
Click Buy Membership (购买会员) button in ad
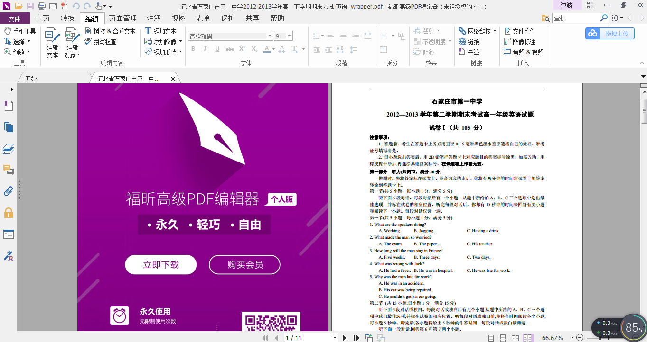pos(244,265)
